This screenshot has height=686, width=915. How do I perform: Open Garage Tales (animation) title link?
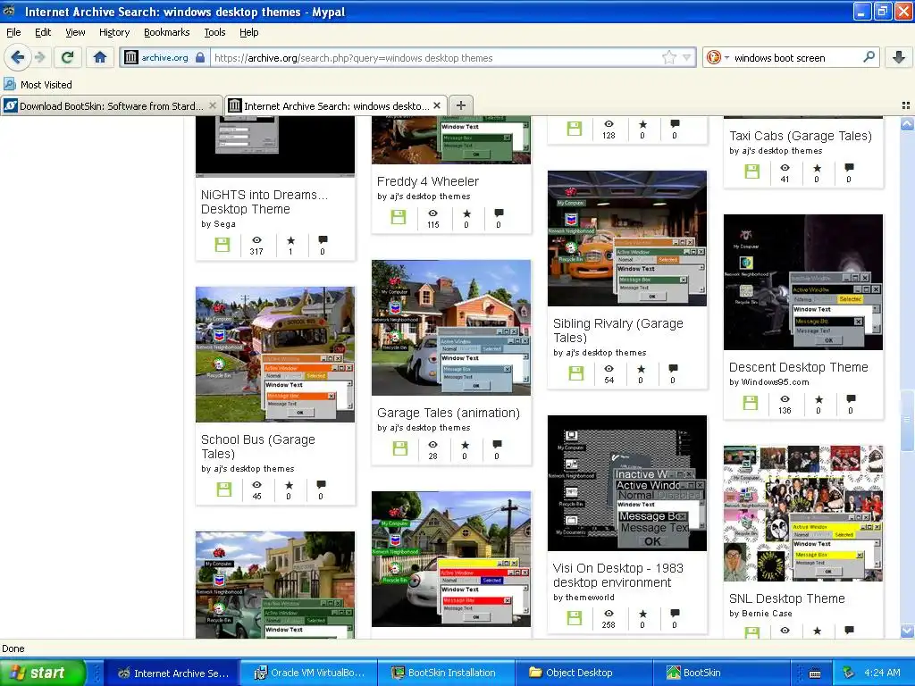coord(449,413)
